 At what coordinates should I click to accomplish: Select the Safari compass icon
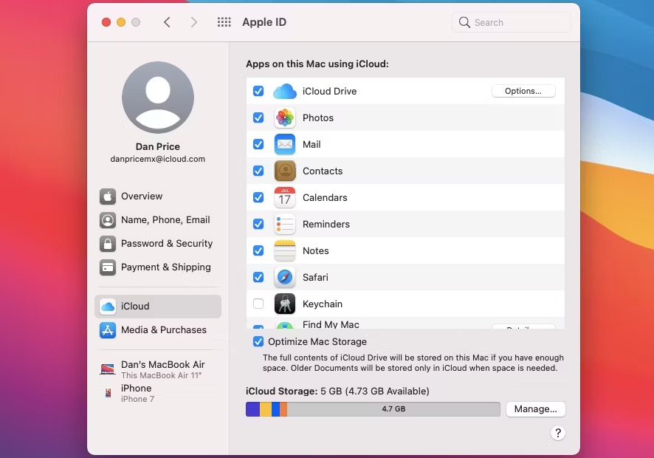click(x=284, y=277)
